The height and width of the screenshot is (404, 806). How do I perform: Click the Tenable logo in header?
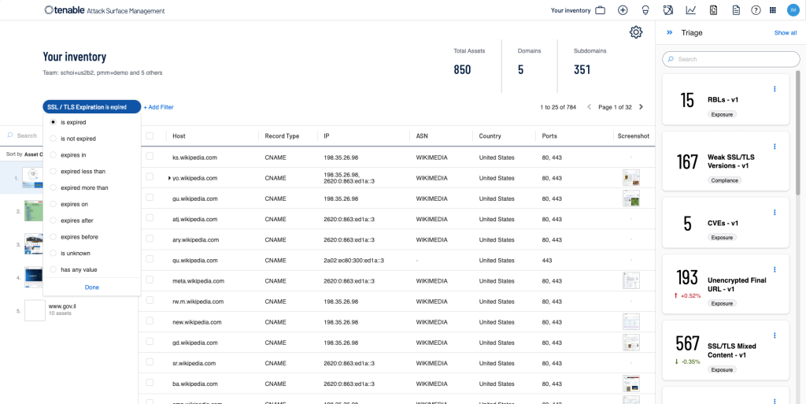pos(105,10)
